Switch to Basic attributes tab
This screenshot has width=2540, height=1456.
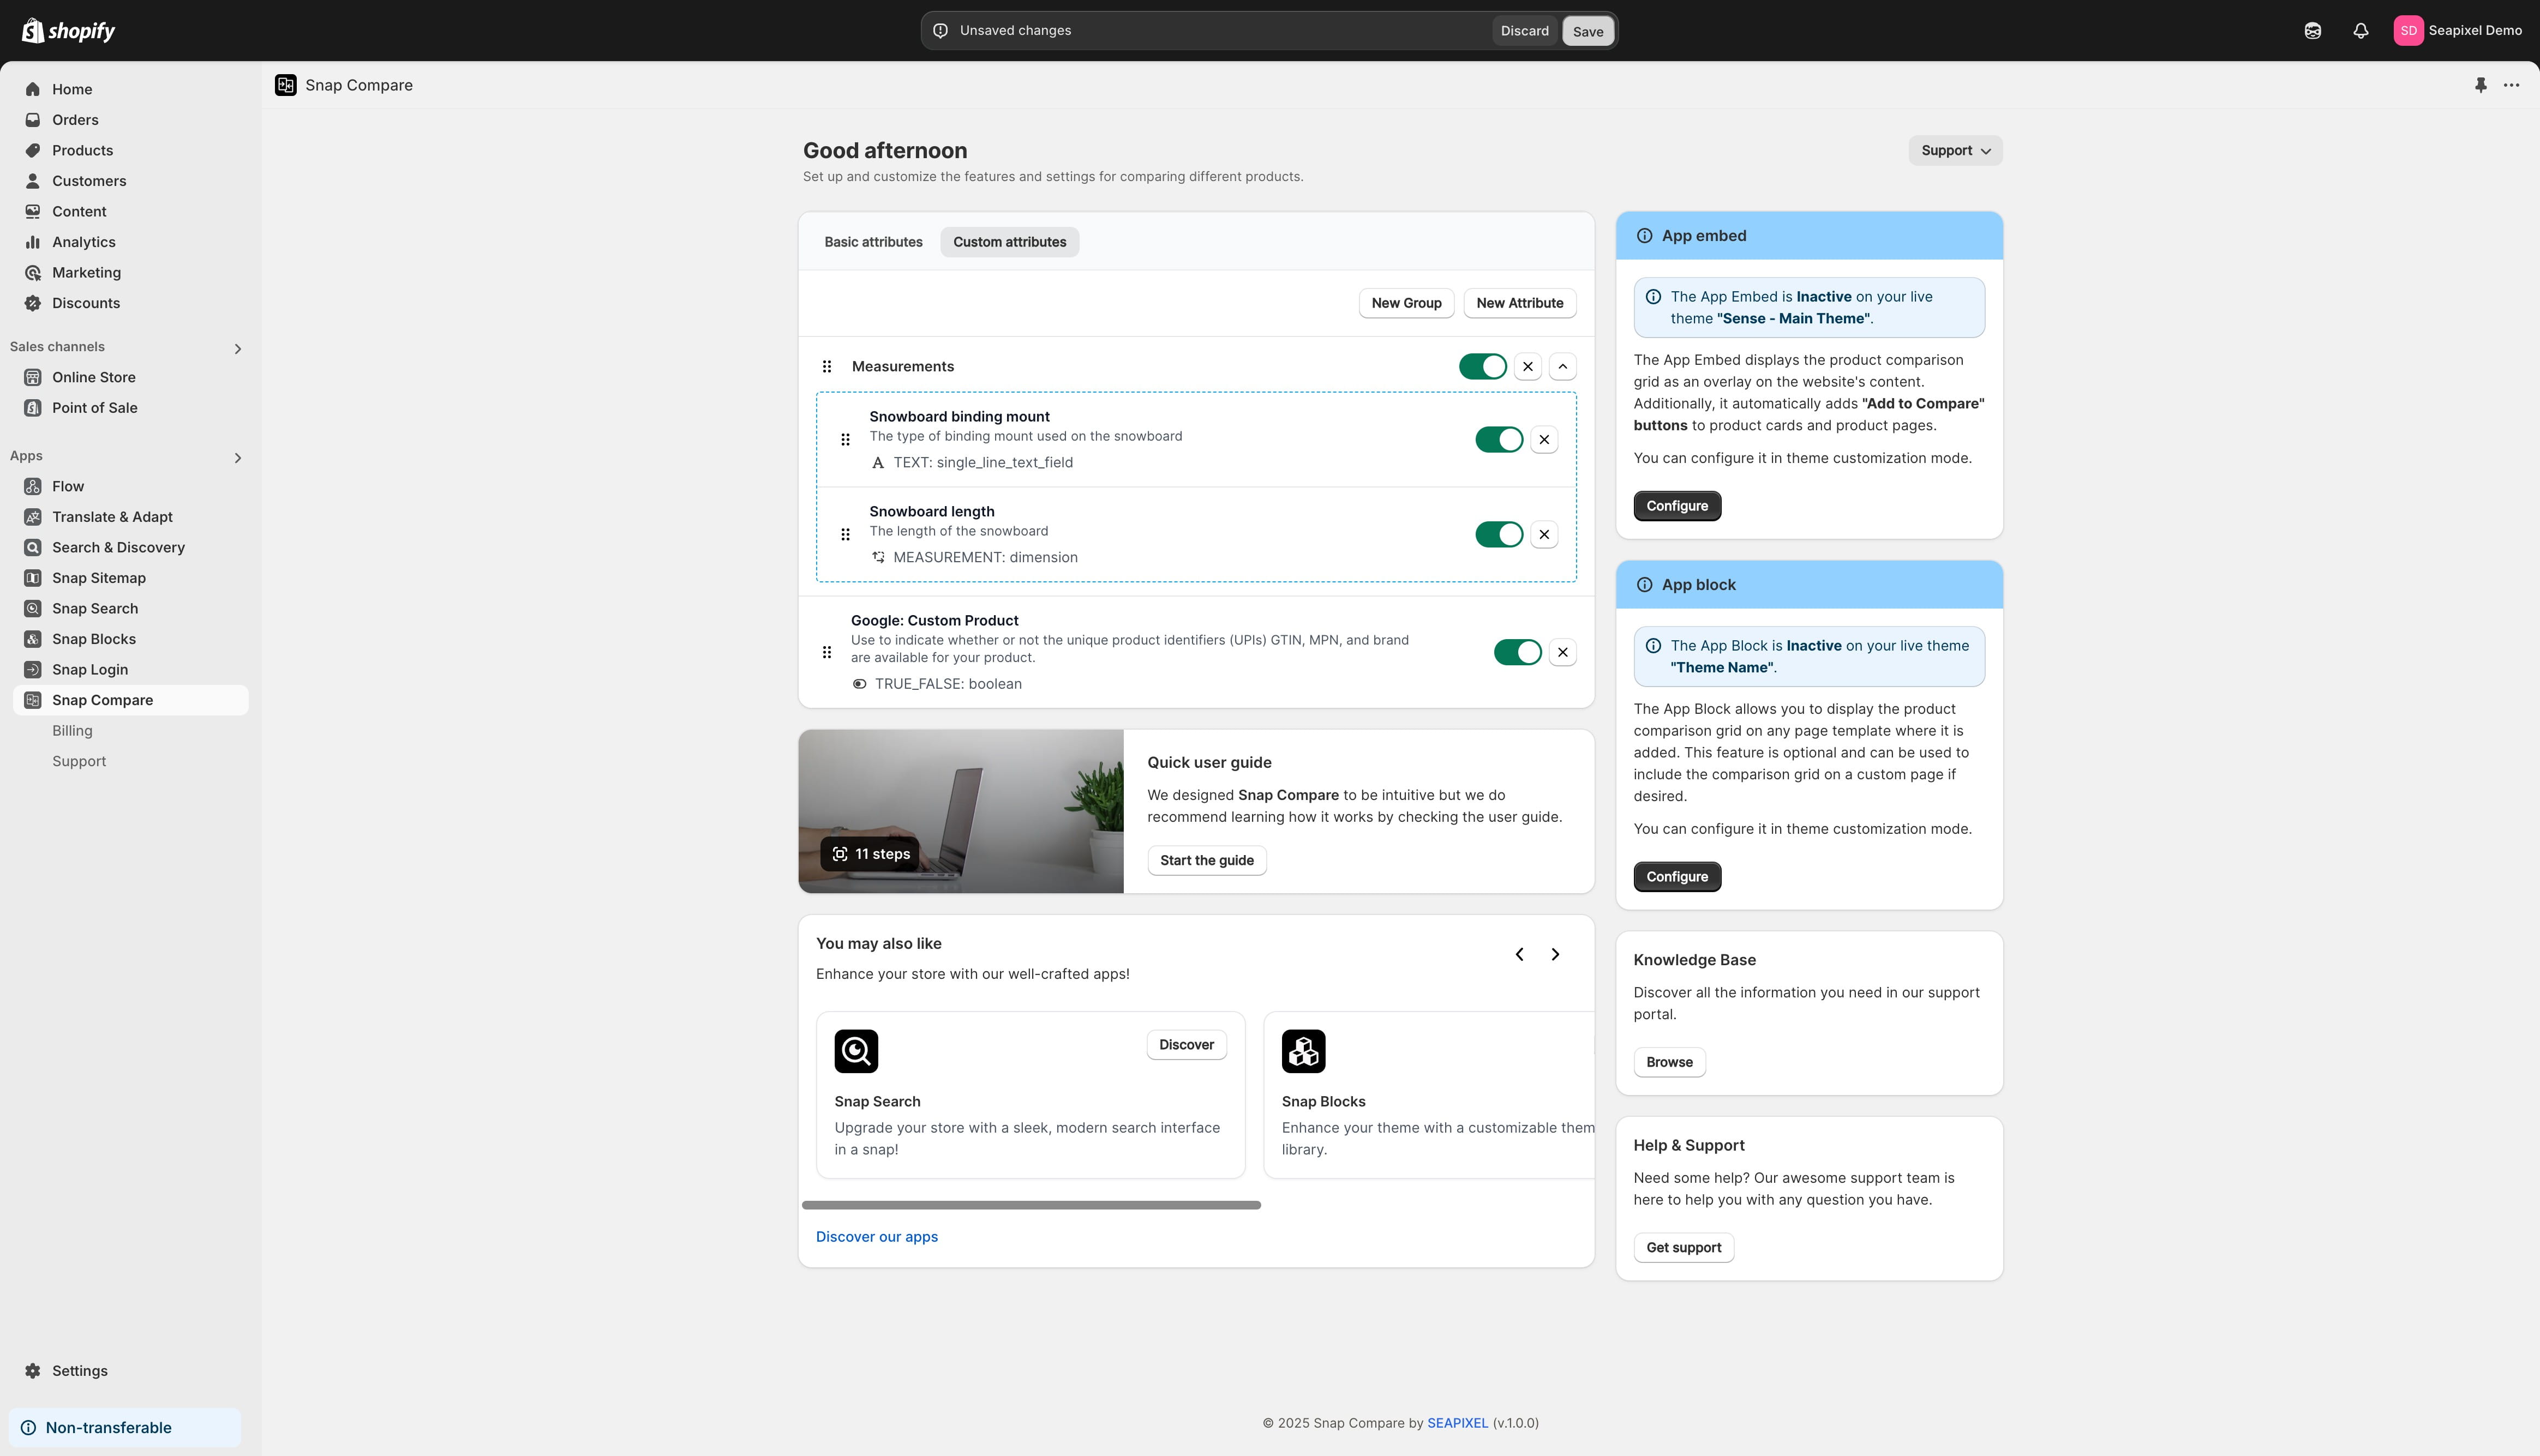point(872,242)
